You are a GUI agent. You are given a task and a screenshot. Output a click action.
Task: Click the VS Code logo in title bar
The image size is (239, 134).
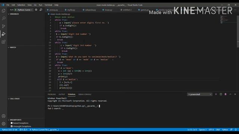[x=3, y=5]
